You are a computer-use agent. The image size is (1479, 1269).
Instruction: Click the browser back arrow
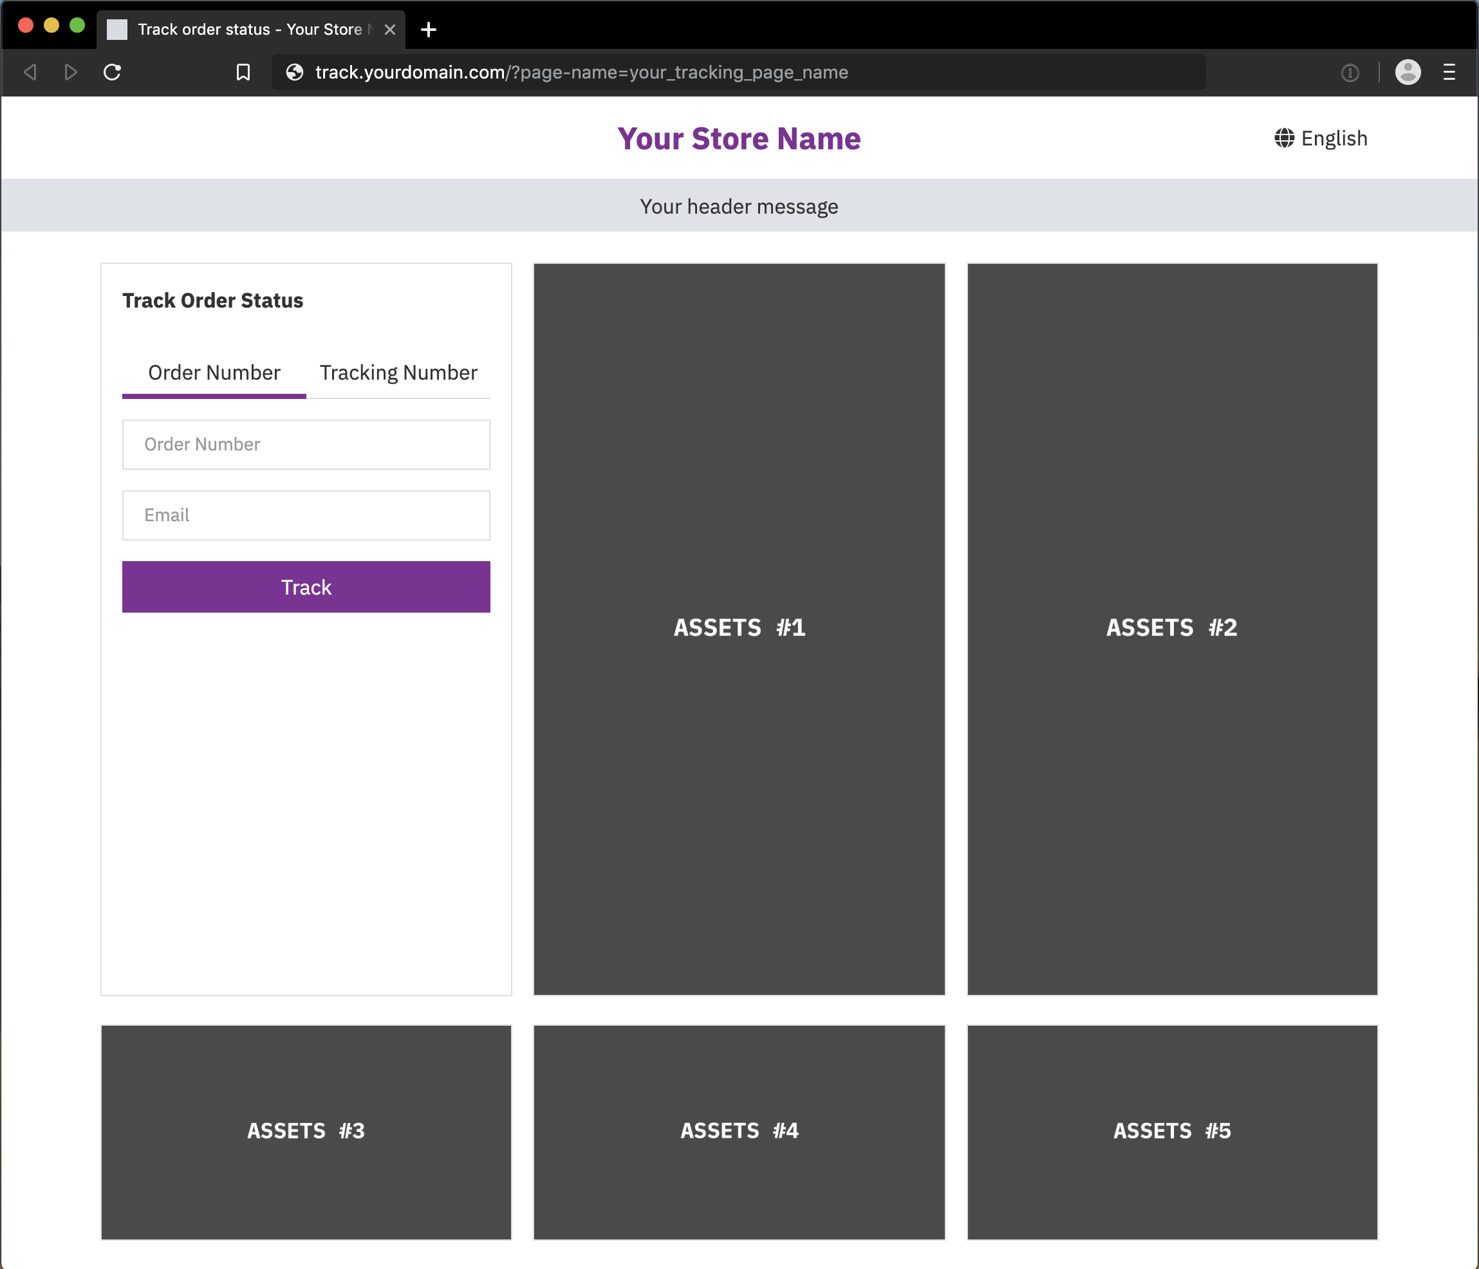(30, 72)
